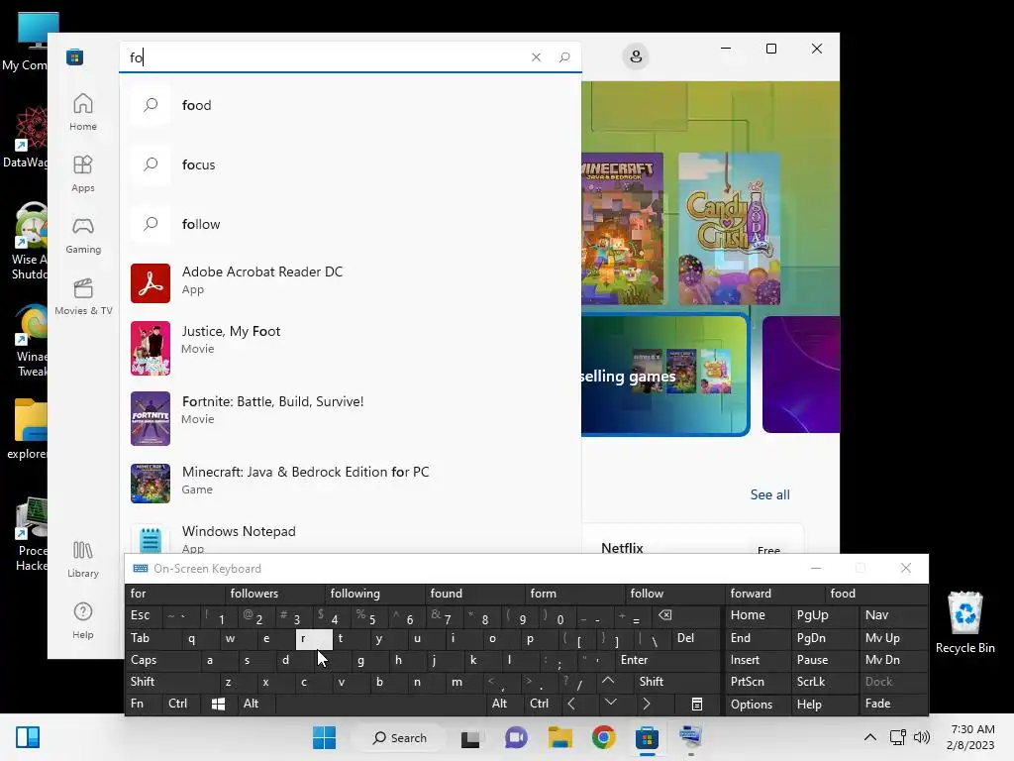Click the Tab key on On-Screen Keyboard
Image resolution: width=1014 pixels, height=761 pixels.
[149, 639]
